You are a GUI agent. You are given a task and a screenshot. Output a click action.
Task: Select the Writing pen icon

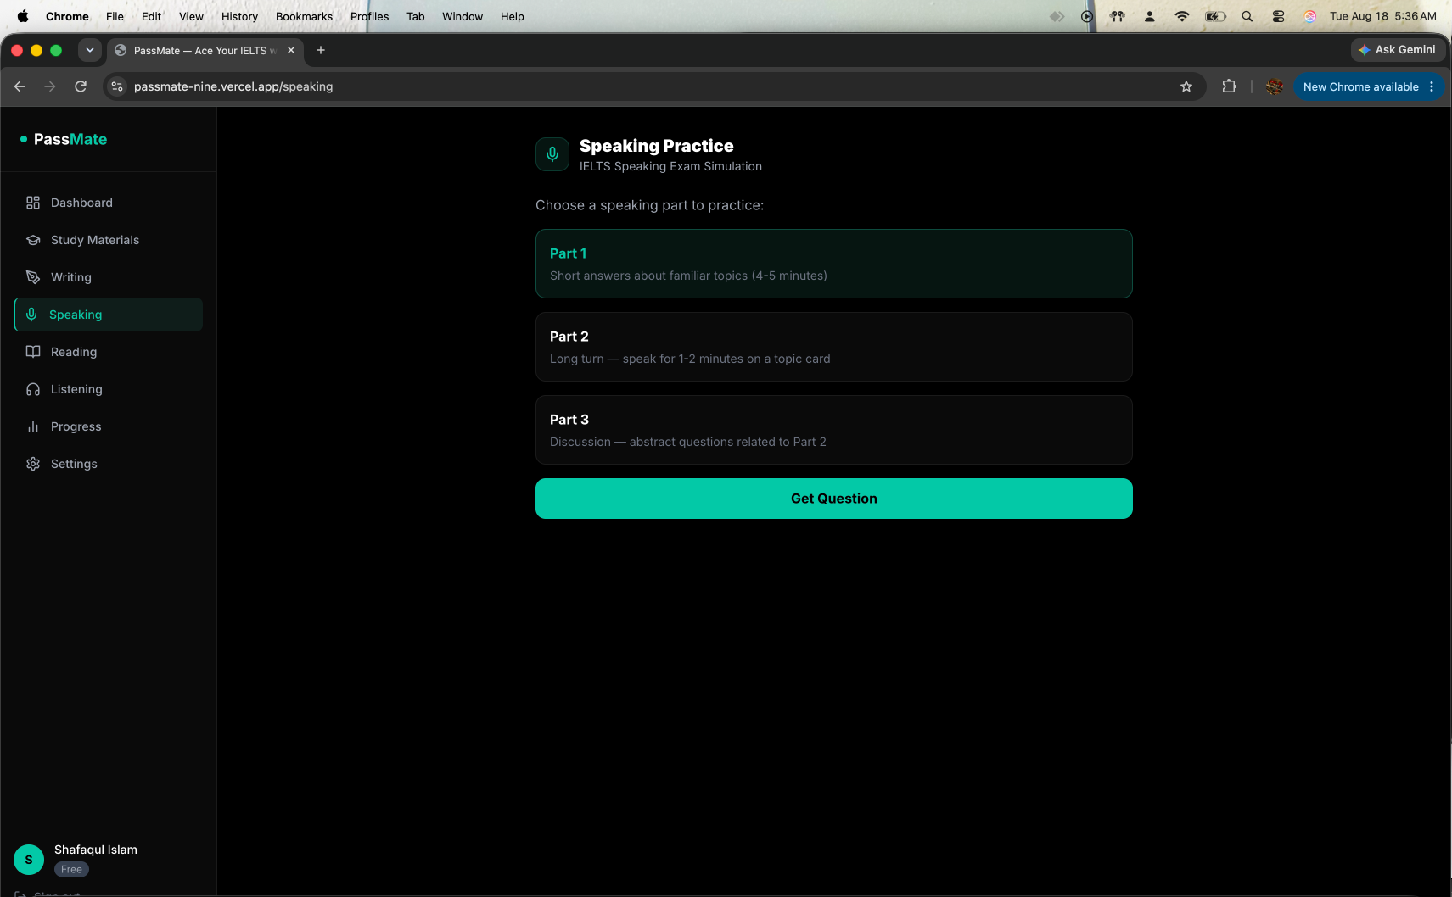[33, 277]
